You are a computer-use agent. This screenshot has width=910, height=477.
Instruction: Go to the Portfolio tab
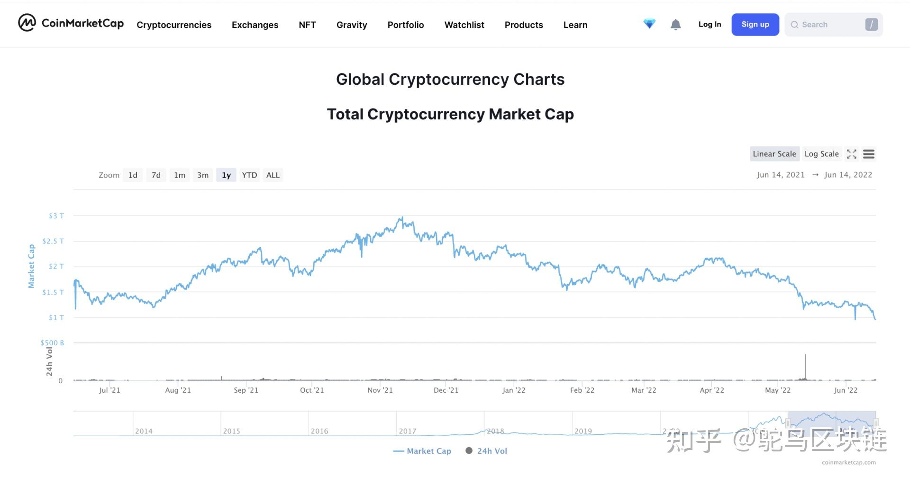406,25
